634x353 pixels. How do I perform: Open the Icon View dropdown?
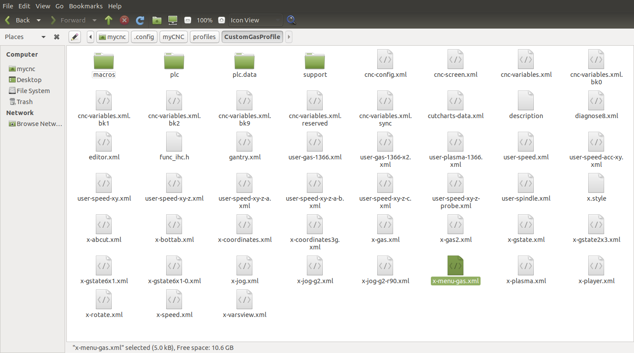255,20
